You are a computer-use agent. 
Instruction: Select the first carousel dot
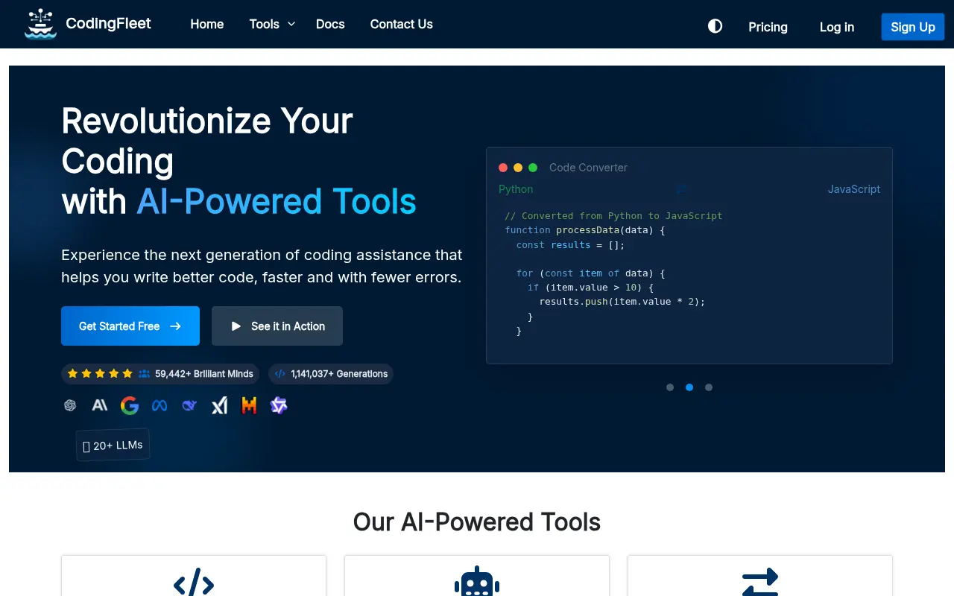point(670,387)
